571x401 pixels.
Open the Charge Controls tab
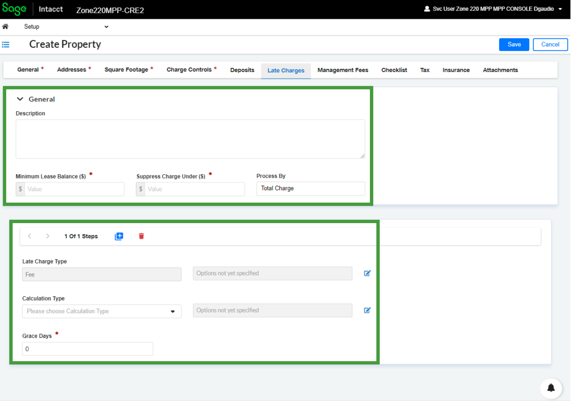pos(192,70)
